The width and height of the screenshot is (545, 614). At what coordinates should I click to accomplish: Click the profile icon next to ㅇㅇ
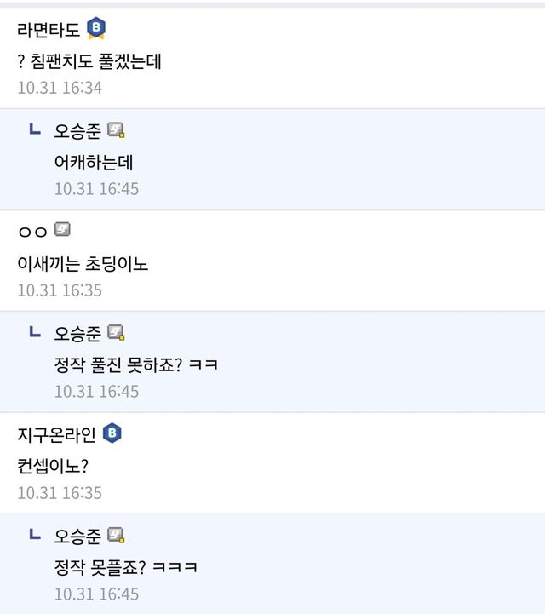pyautogui.click(x=62, y=230)
